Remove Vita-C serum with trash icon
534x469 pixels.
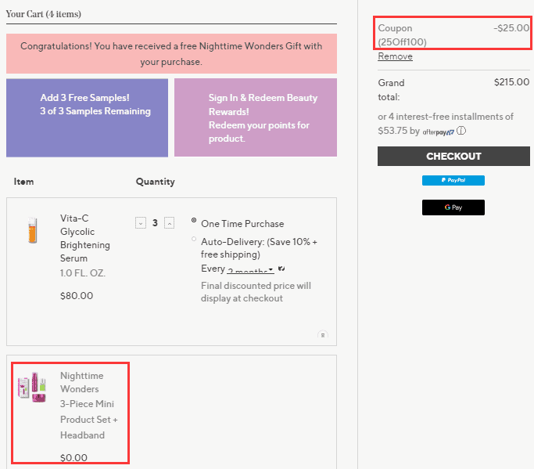323,335
